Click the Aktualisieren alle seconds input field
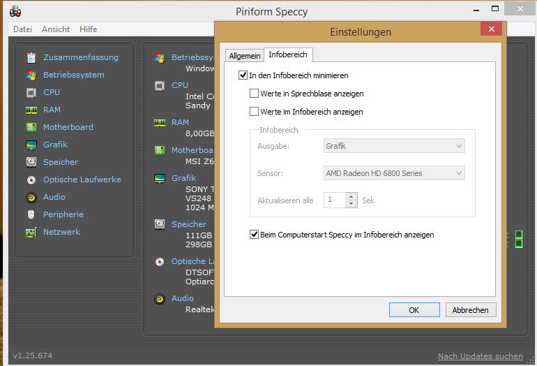This screenshot has height=366, width=537. coord(335,200)
